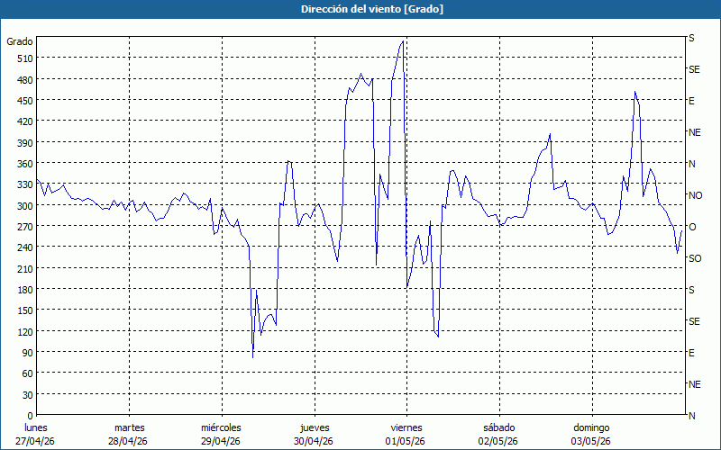721x450 pixels.
Task: Click the 'viernes' day label
Action: pyautogui.click(x=406, y=428)
